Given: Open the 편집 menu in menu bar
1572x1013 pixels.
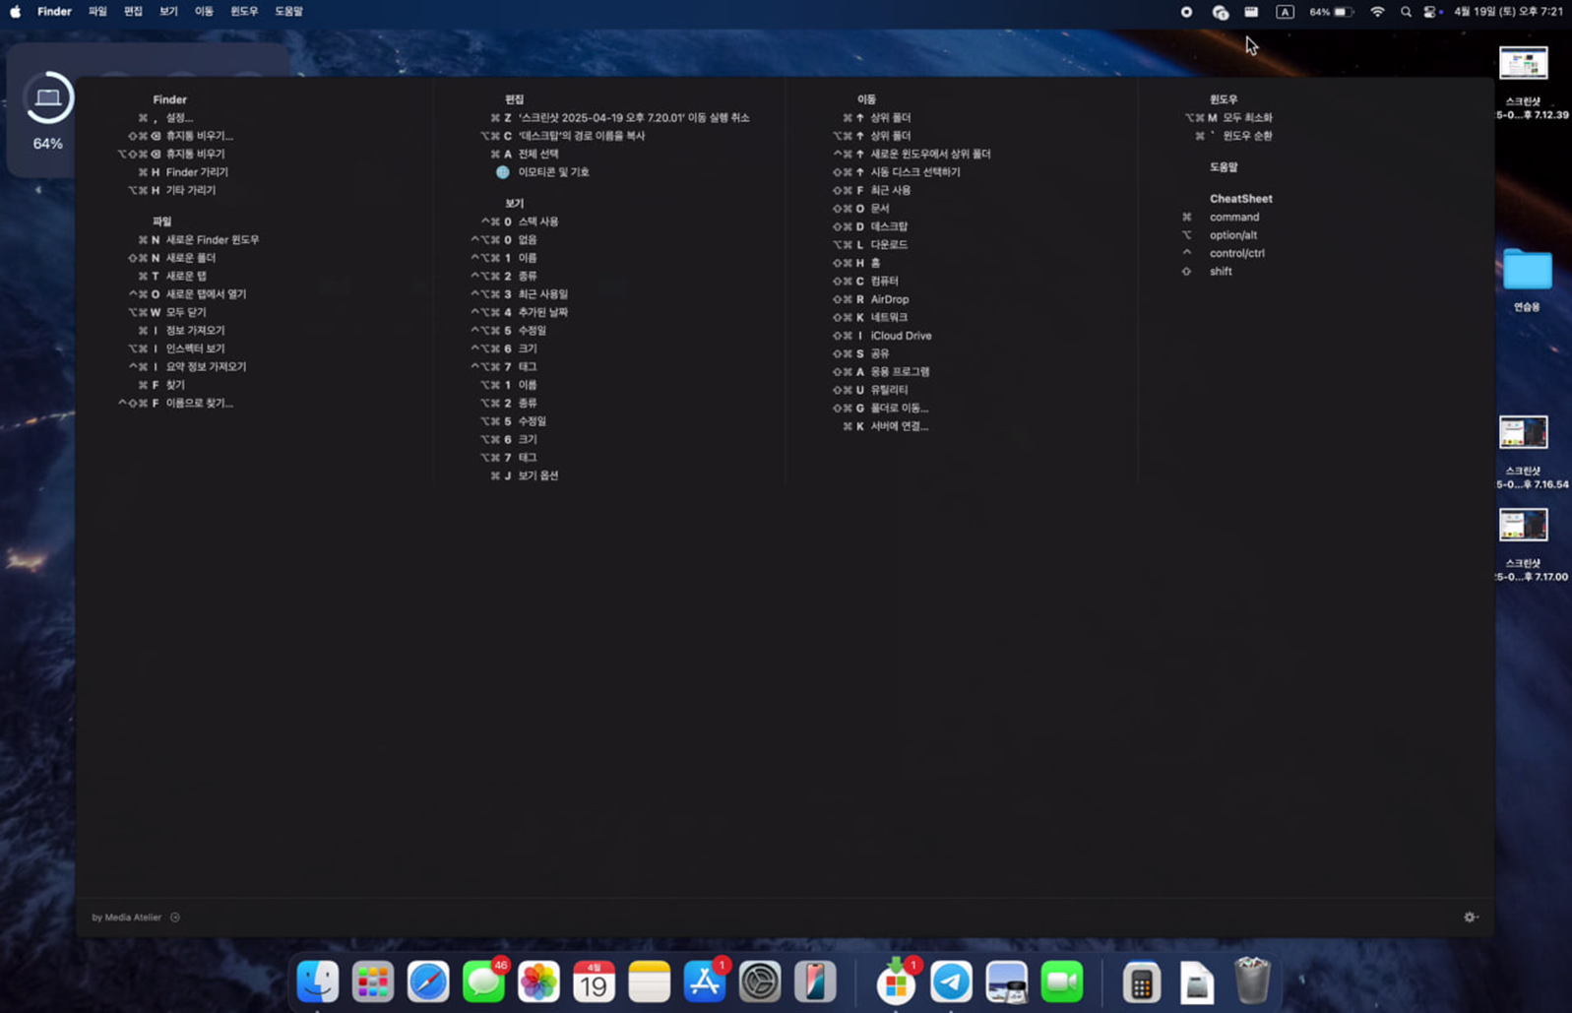Looking at the screenshot, I should 133,12.
